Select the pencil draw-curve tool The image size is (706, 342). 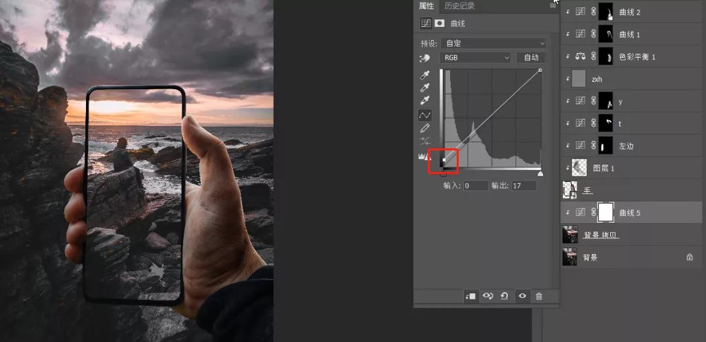[x=425, y=129]
